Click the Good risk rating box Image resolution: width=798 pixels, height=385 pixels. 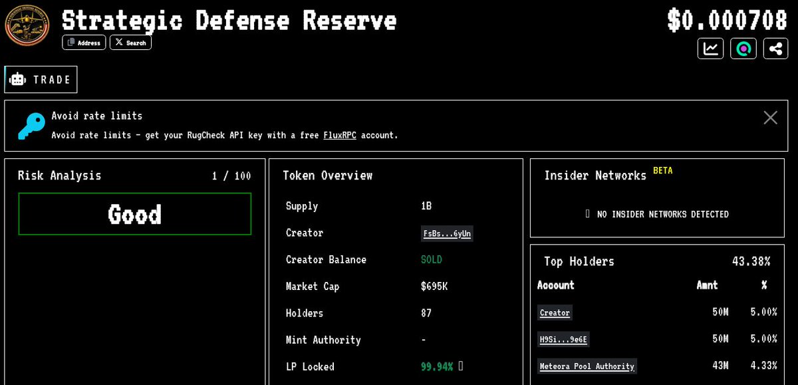click(x=135, y=213)
